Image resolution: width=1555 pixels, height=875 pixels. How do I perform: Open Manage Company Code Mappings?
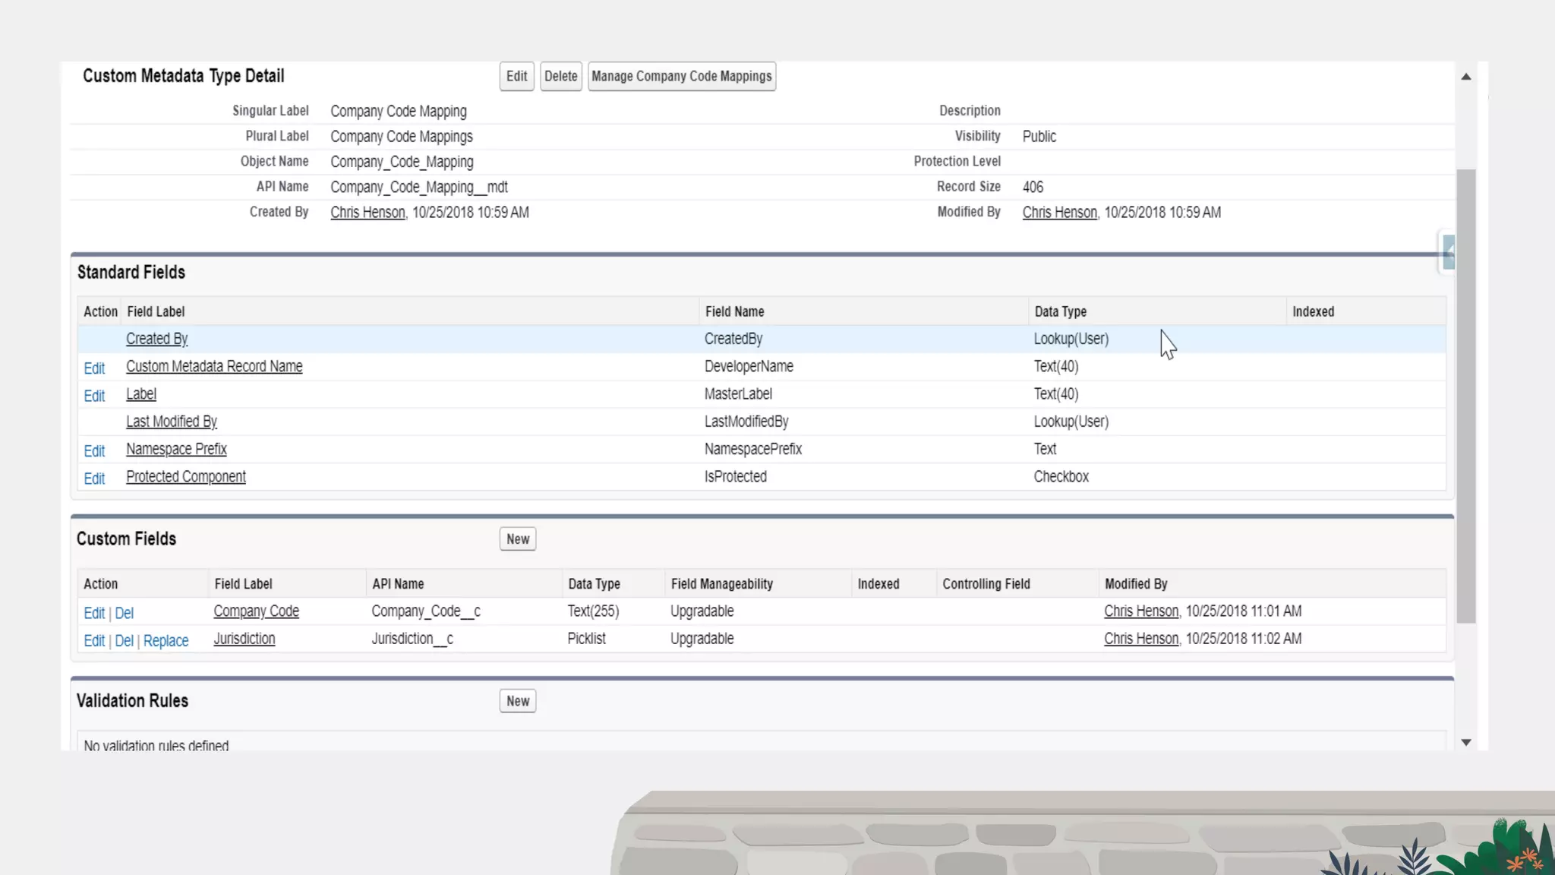[x=681, y=77]
